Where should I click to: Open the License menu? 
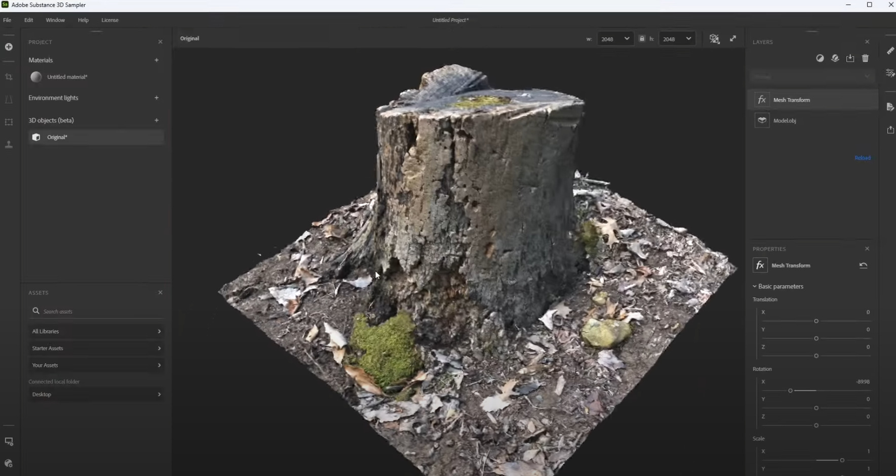coord(110,20)
